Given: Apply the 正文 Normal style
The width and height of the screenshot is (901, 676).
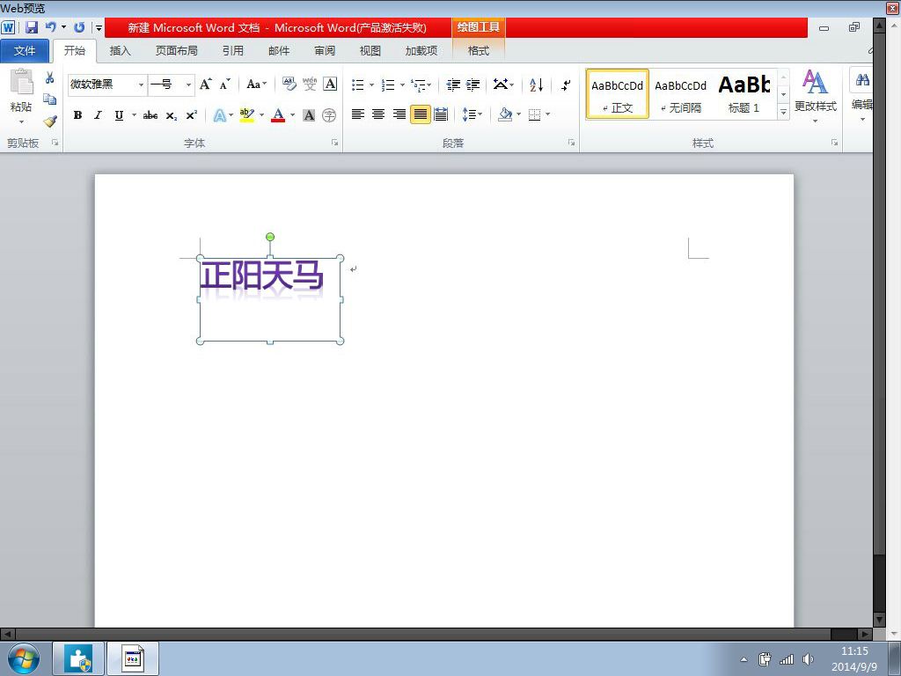Looking at the screenshot, I should coord(618,94).
